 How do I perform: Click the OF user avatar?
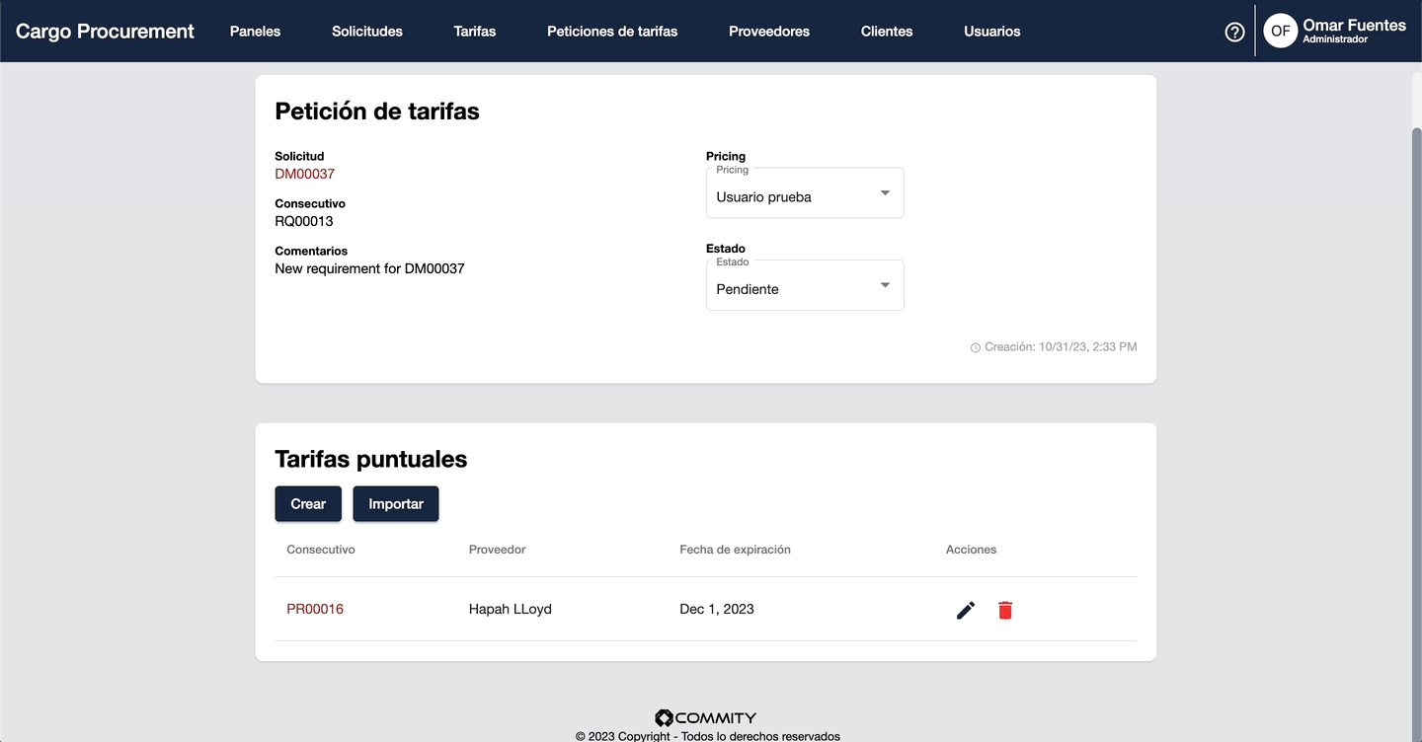[1280, 32]
